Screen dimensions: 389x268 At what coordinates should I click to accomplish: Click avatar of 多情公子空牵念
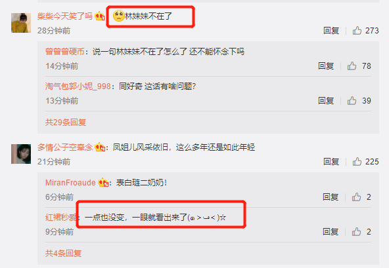(21, 154)
